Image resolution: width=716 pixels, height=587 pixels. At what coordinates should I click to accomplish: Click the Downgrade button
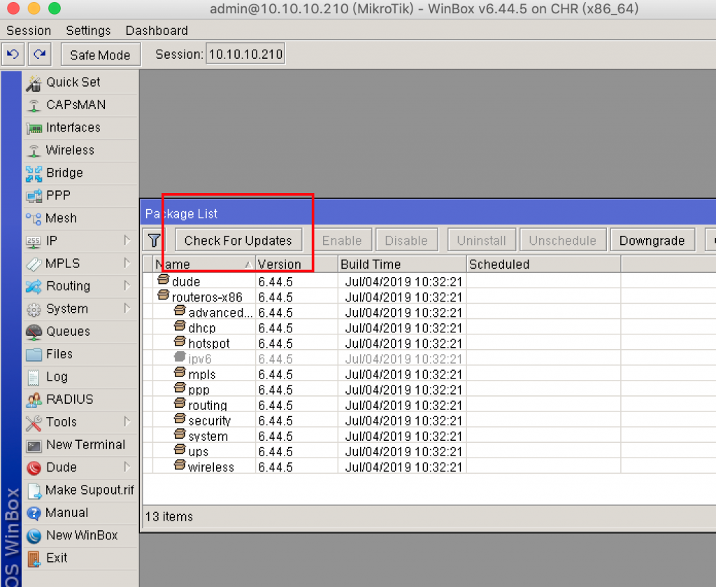[652, 240]
